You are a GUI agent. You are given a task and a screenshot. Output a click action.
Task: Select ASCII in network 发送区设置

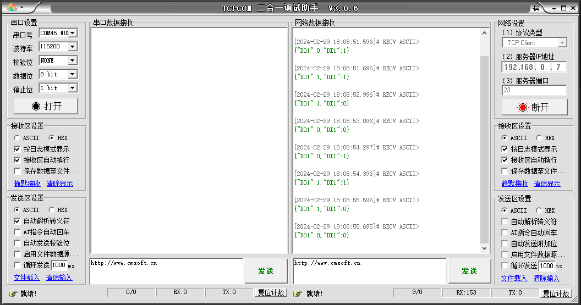tap(505, 210)
